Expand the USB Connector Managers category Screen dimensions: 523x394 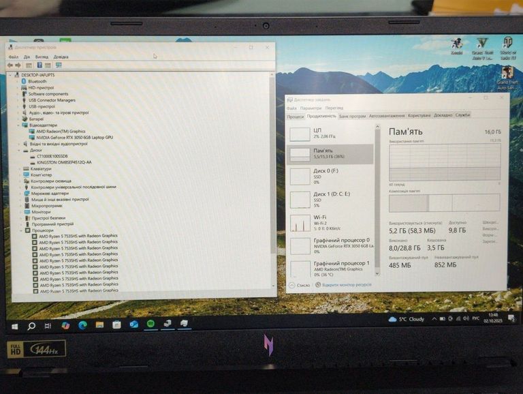pos(18,100)
